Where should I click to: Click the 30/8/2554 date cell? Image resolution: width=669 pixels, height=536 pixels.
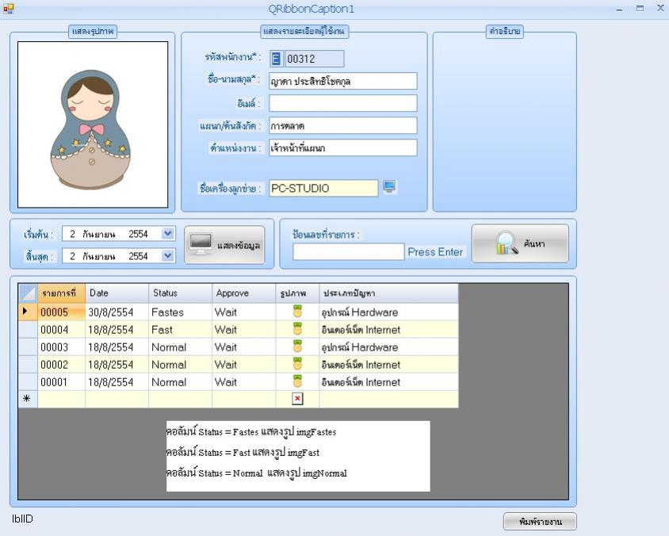click(x=117, y=312)
